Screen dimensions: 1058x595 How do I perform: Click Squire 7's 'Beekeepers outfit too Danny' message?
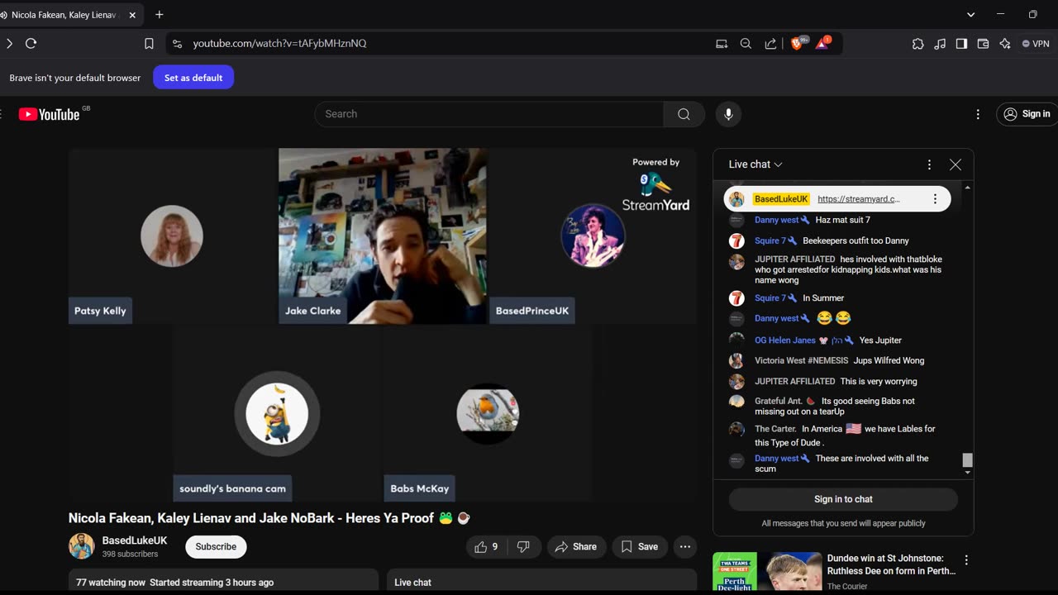pos(855,241)
